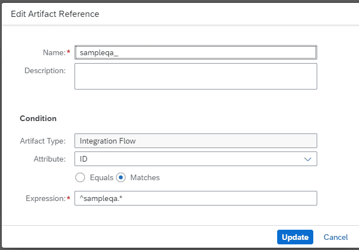Click the Artifact Type label
This screenshot has width=359, height=250.
[x=42, y=141]
